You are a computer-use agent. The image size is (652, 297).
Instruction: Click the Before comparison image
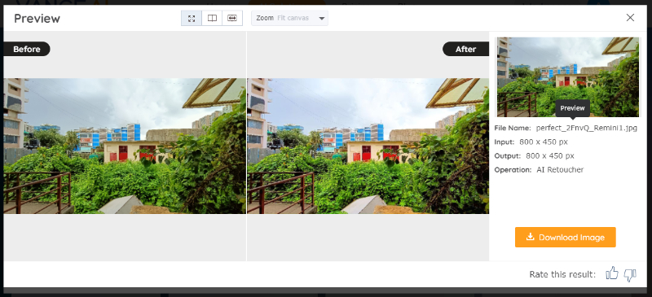(125, 146)
